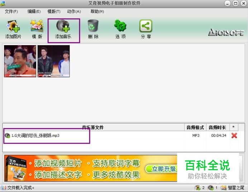Click the Share (分享) icon

pos(146,26)
